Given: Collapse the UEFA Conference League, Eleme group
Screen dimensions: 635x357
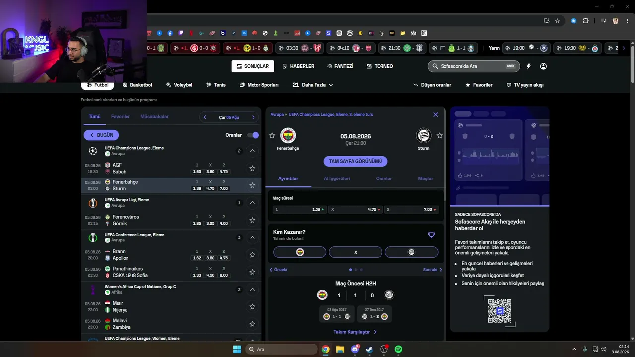Looking at the screenshot, I should (x=252, y=238).
